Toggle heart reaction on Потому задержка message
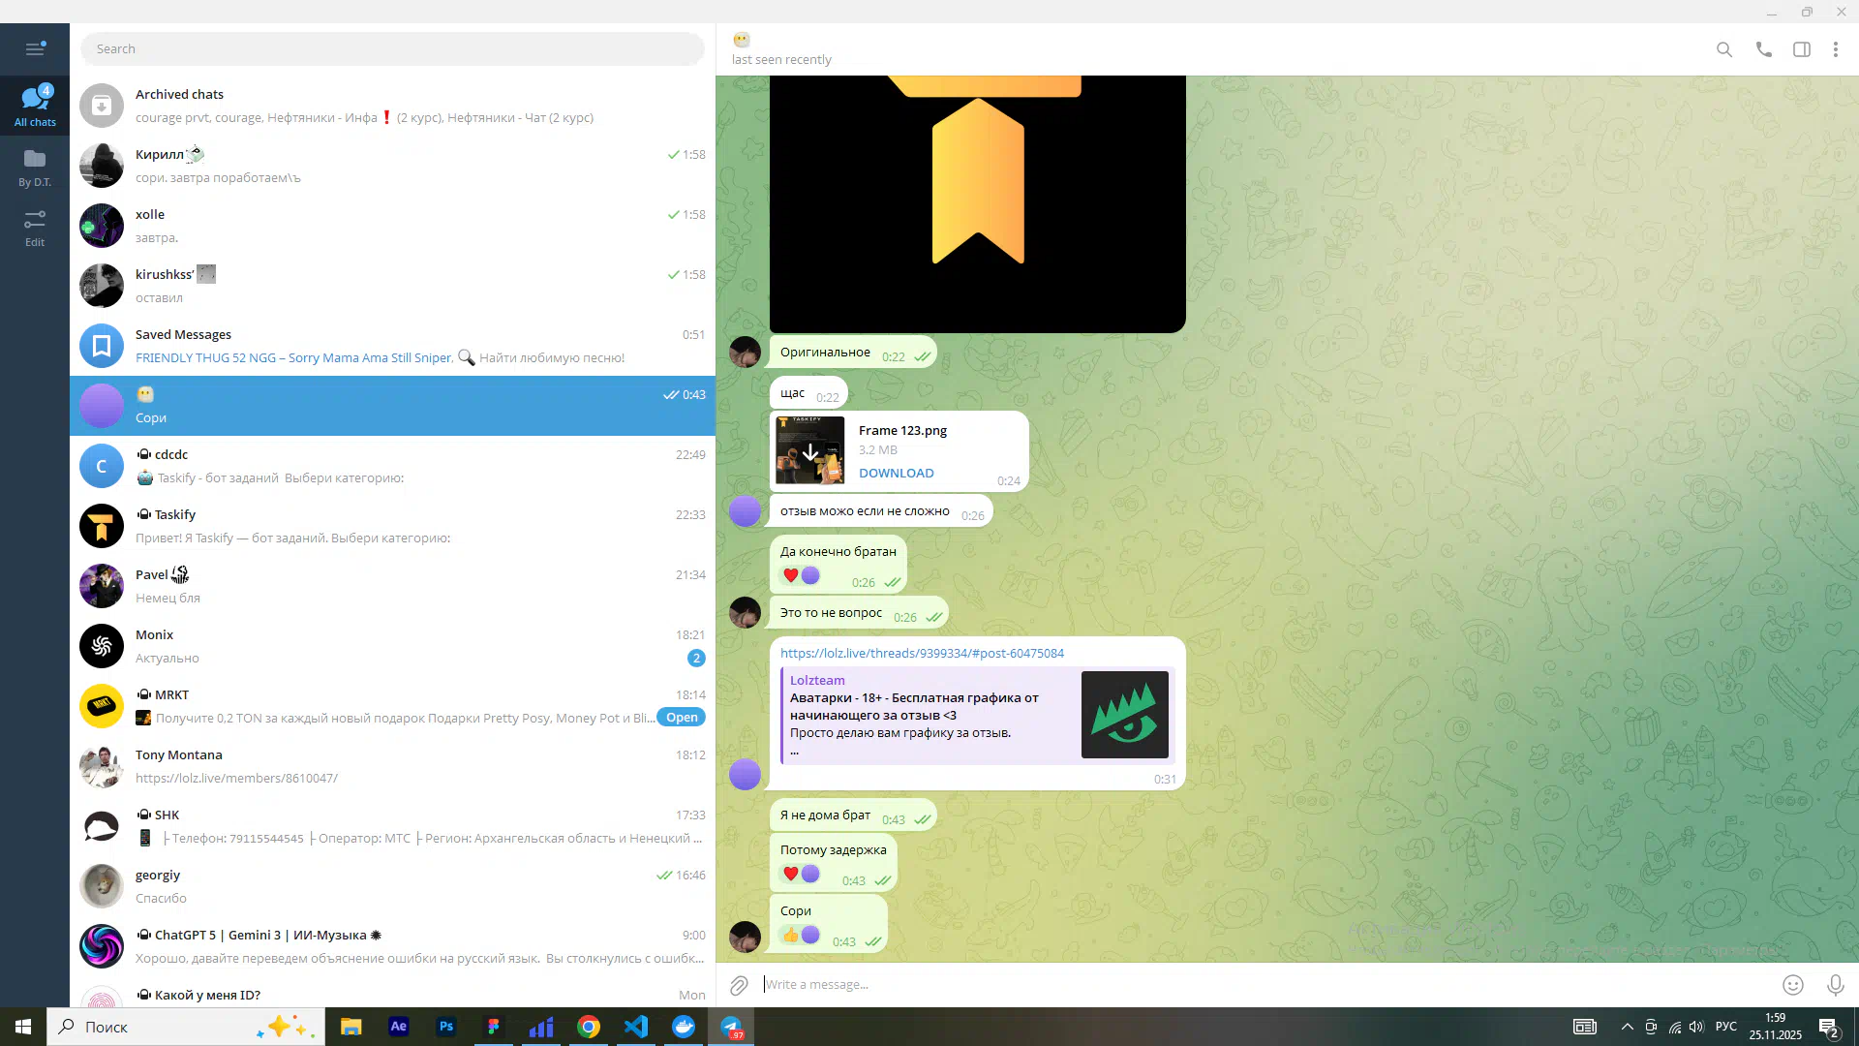Image resolution: width=1859 pixels, height=1046 pixels. point(791,874)
